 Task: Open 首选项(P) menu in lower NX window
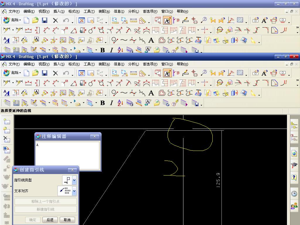click(x=150, y=64)
